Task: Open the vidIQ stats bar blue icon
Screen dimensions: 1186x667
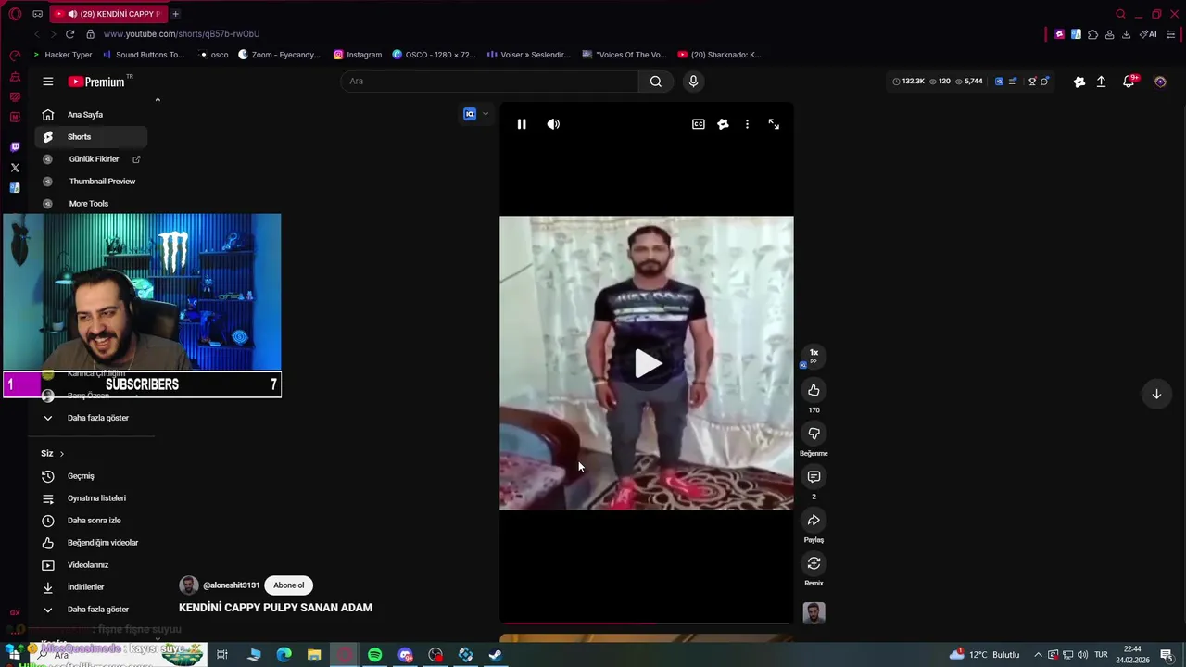Action: click(999, 82)
